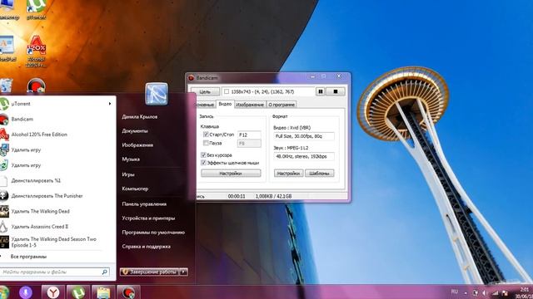Click 'Настройки' button in Формат group

point(289,174)
